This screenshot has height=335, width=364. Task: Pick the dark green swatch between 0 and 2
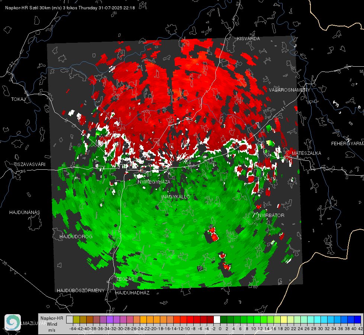223,319
